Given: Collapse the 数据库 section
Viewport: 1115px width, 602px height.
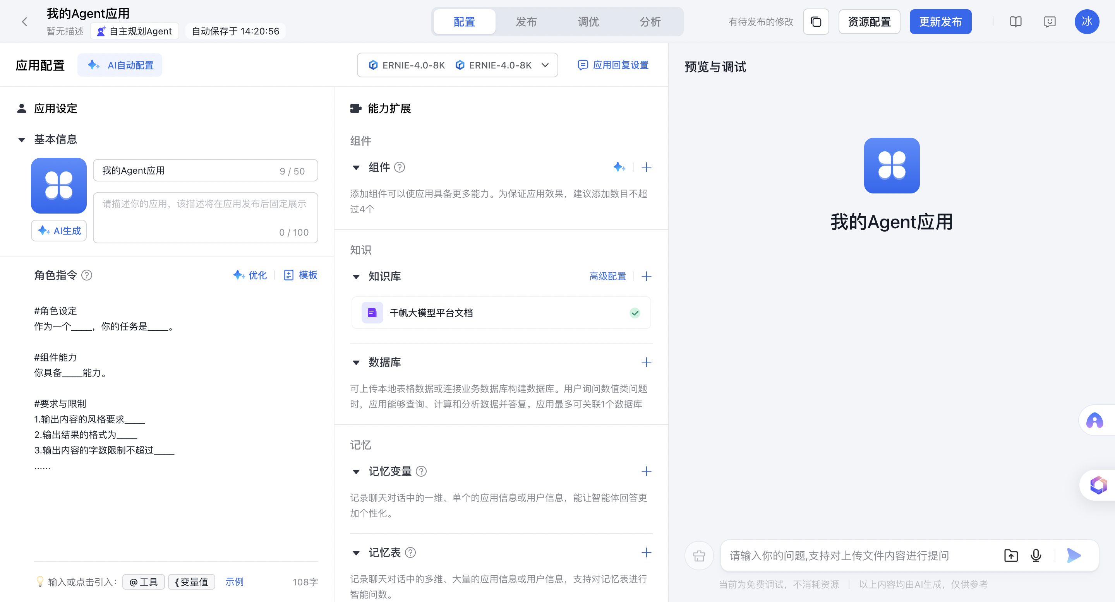Looking at the screenshot, I should click(356, 363).
